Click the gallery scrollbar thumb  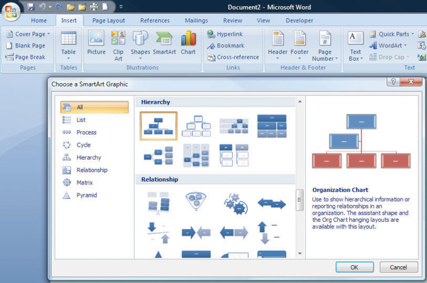(300, 200)
